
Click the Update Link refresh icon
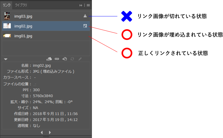pyautogui.click(x=72, y=59)
